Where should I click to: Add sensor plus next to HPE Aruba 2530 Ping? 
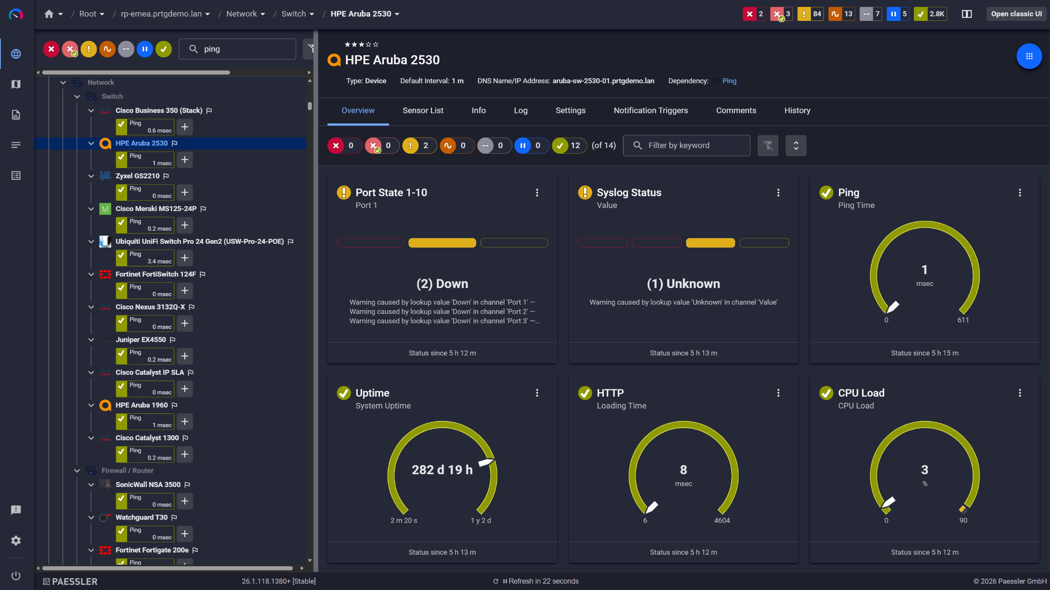185,160
